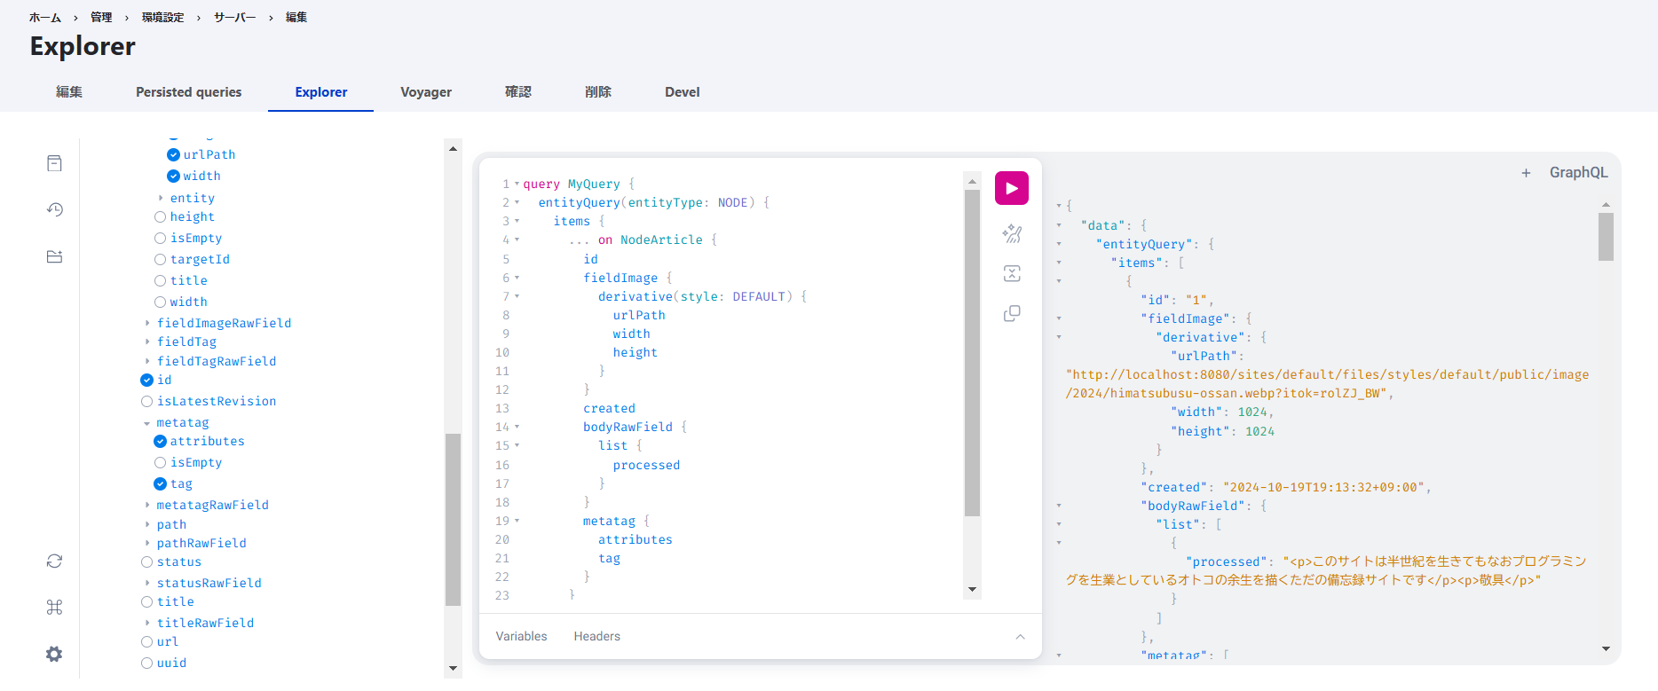Uncheck the checked width field
Viewport: 1658px width, 691px height.
click(173, 176)
